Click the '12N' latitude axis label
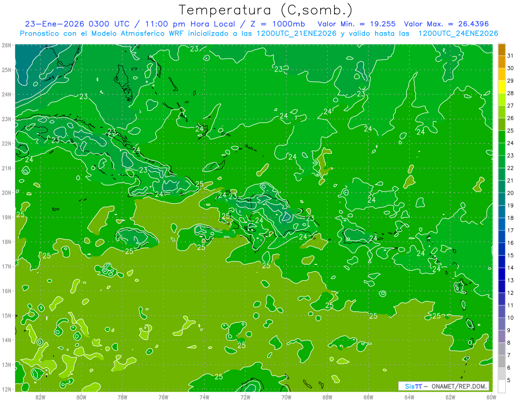Viewport: 522px width, 403px height. coord(6,389)
